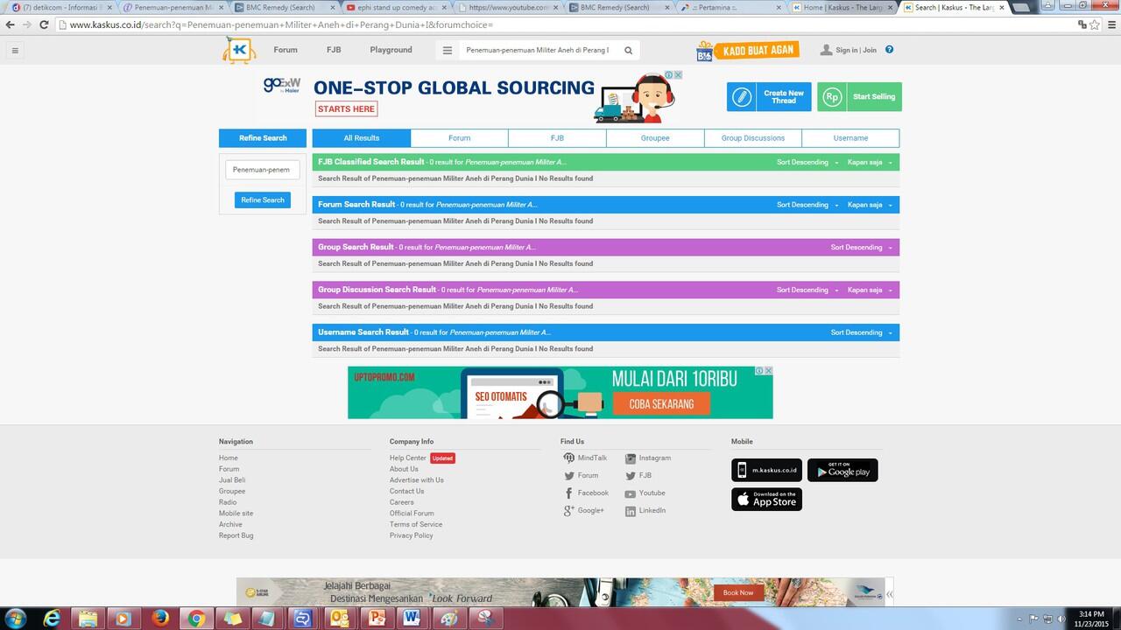Open Google+ link in Find Us
The width and height of the screenshot is (1121, 630).
(583, 510)
